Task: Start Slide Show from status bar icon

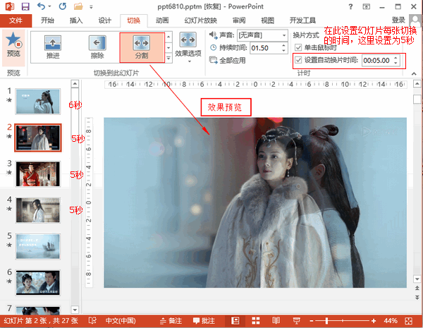Action: pos(296,321)
